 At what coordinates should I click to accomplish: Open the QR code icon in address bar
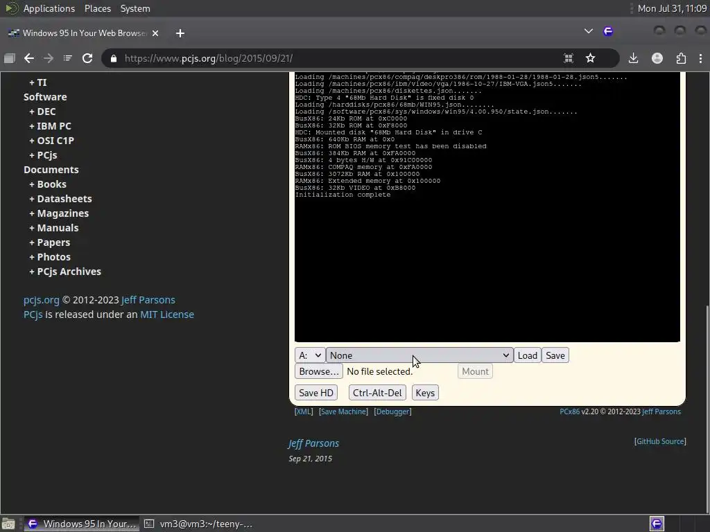[x=569, y=58]
